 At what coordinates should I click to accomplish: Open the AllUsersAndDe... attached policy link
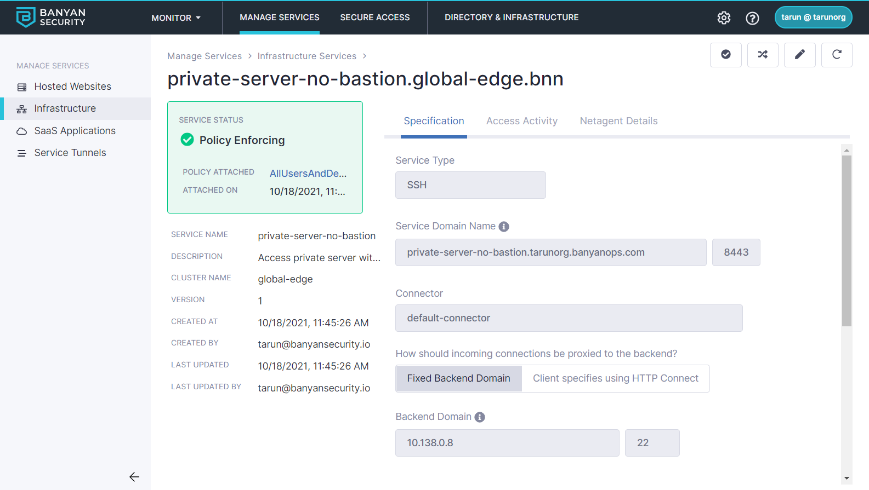pos(308,174)
